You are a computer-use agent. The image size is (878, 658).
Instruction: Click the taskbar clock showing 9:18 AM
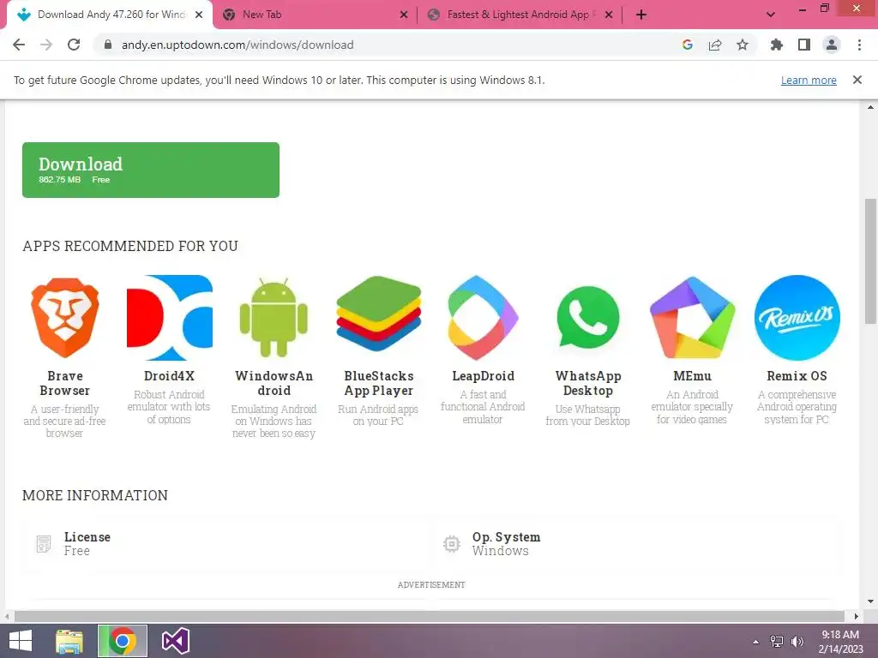840,641
